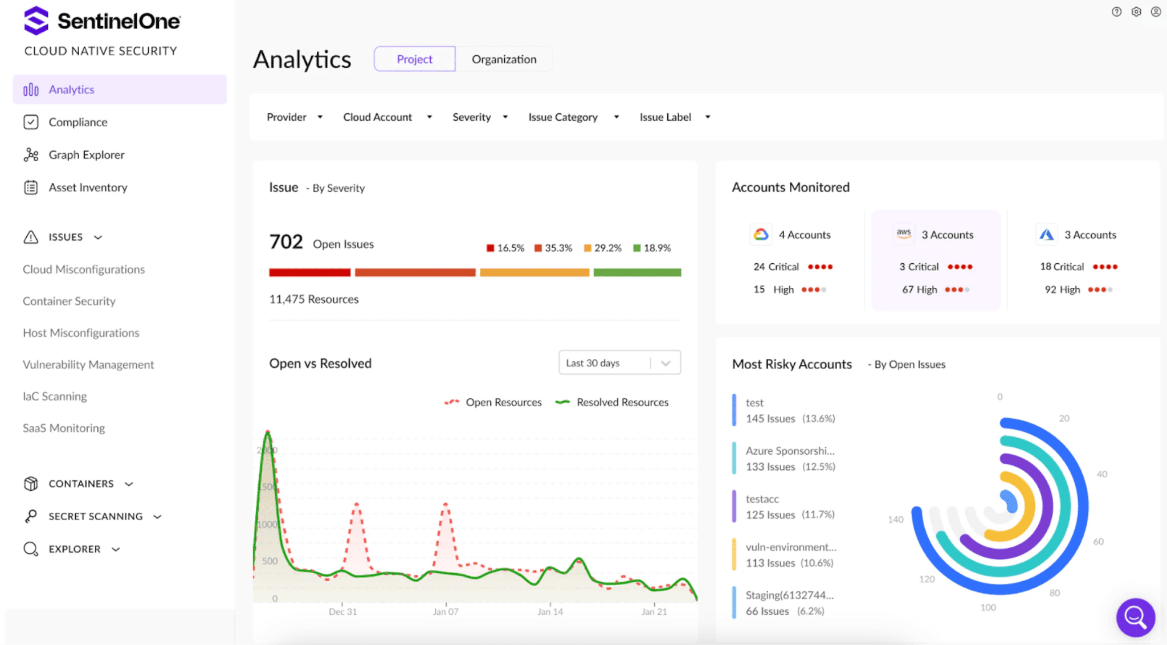Open Cloud Misconfigurations page

[84, 270]
